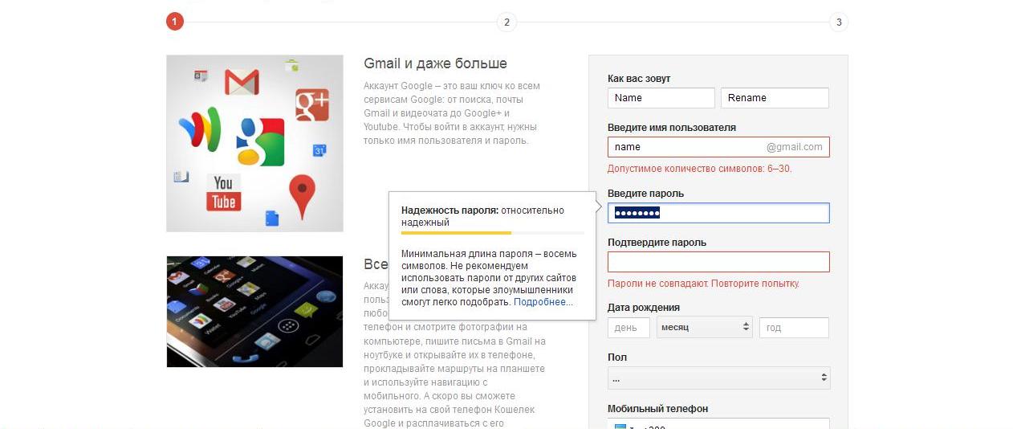Click the Google+ red icon in collage
Screen dimensions: 1013x429
(311, 104)
